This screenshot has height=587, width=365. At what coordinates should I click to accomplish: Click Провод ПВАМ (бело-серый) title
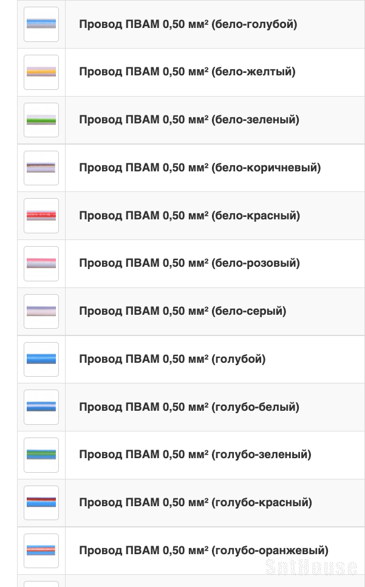(x=182, y=311)
